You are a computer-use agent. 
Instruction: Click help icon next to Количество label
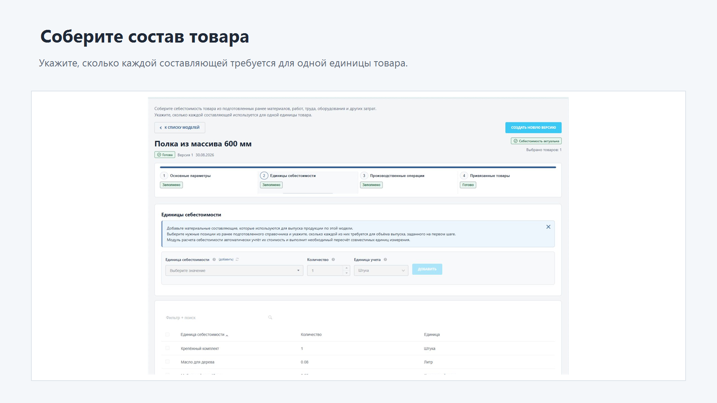point(333,260)
